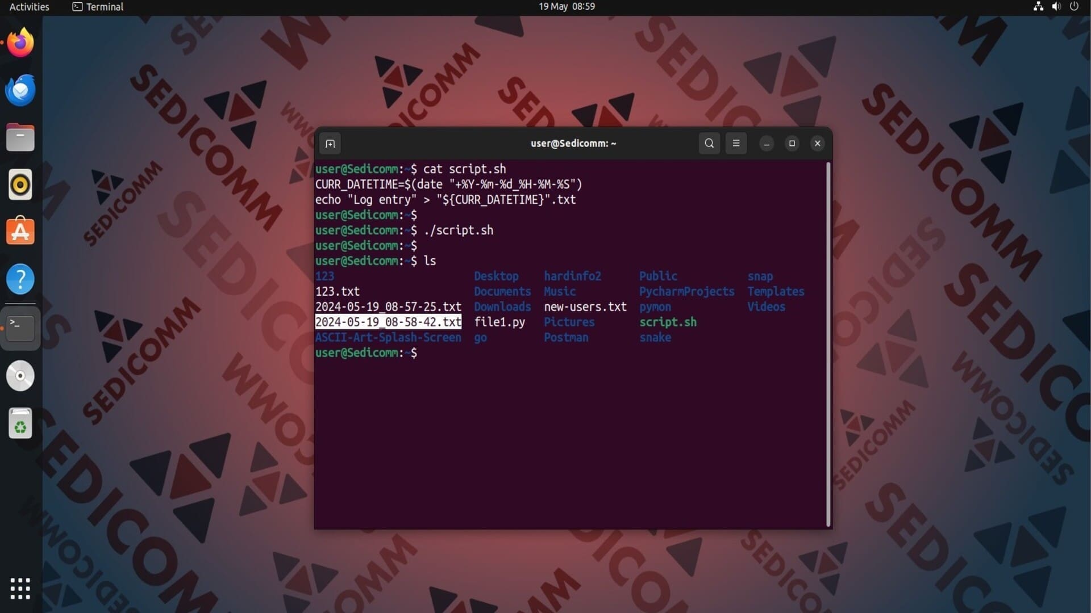Open the Terminal app menu in top bar
The width and height of the screenshot is (1091, 613).
point(98,7)
